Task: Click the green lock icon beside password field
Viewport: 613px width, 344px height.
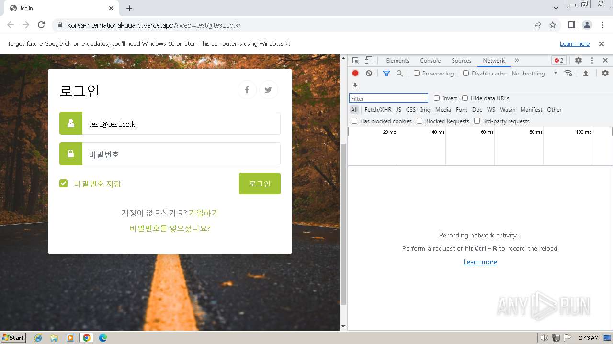Action: click(x=71, y=154)
